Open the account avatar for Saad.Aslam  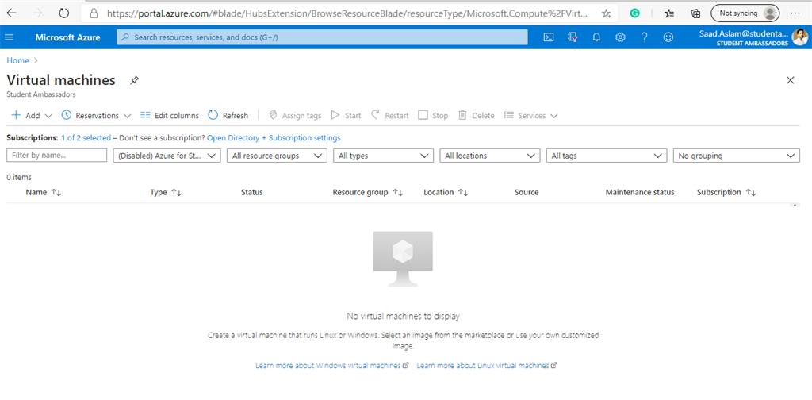pyautogui.click(x=799, y=37)
